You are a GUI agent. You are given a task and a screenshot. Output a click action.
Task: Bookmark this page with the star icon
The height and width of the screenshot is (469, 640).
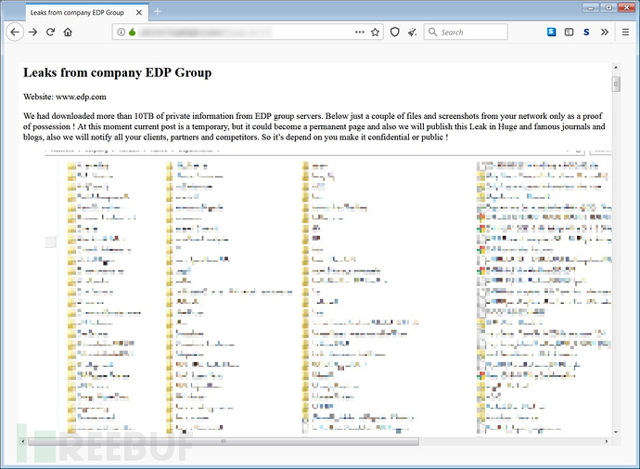(x=375, y=32)
